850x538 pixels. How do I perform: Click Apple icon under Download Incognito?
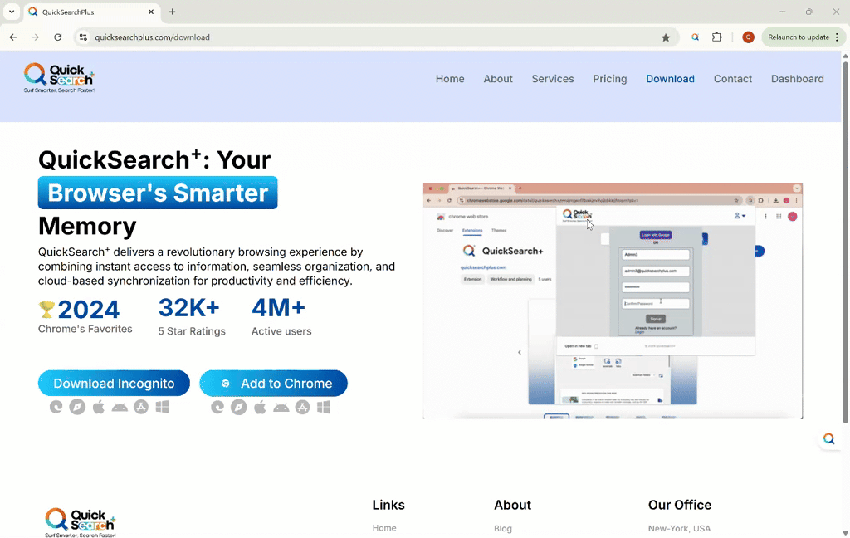(98, 407)
